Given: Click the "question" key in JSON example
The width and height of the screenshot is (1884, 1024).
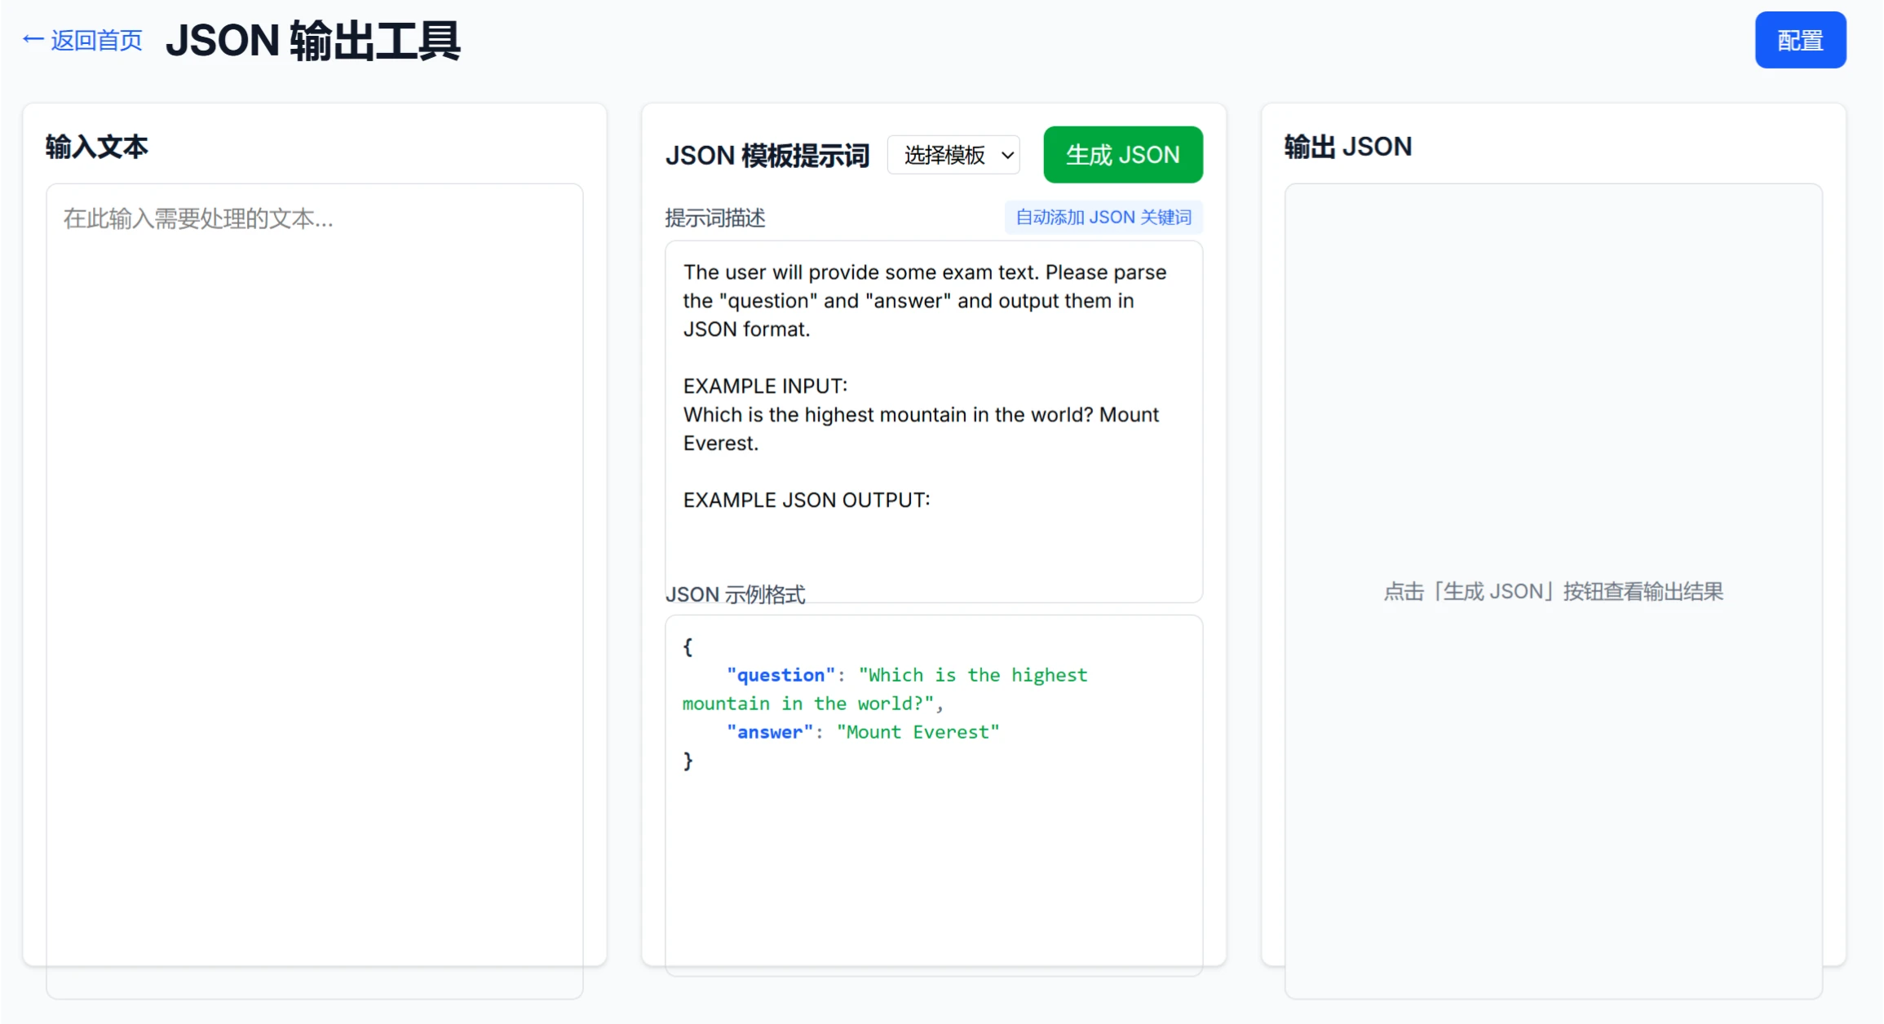Looking at the screenshot, I should click(x=780, y=675).
